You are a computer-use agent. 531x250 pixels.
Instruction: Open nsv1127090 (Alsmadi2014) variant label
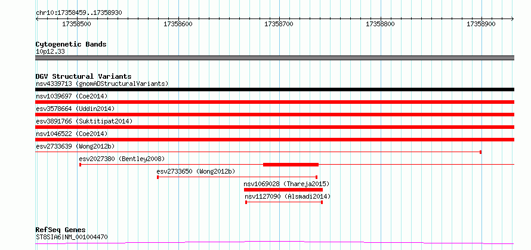(288, 196)
